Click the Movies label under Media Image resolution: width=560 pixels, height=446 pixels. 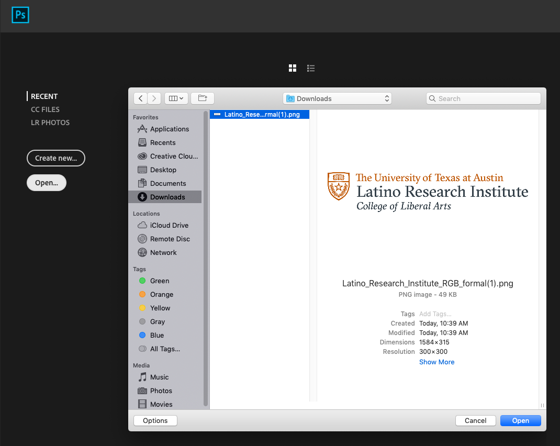161,404
